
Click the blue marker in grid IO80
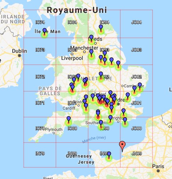69,120
